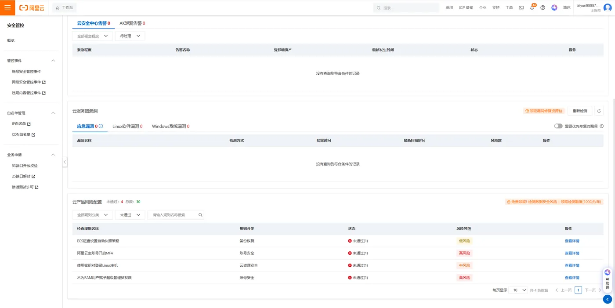Viewport: 615px width, 308px height.
Task: Switch to Linux软件漏洞 tab
Action: 127,126
